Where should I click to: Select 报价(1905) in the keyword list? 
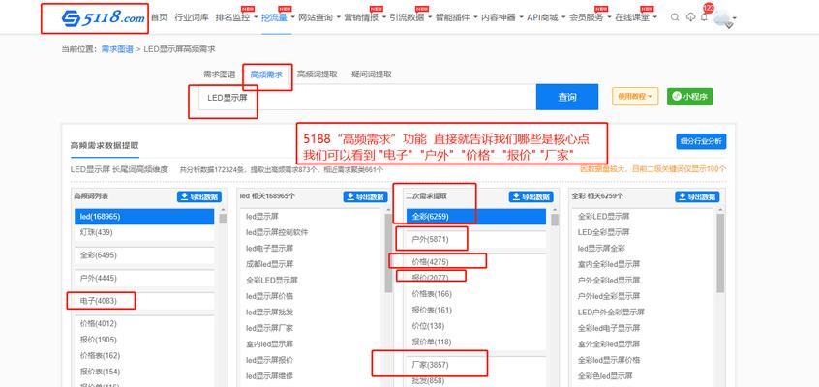point(144,340)
